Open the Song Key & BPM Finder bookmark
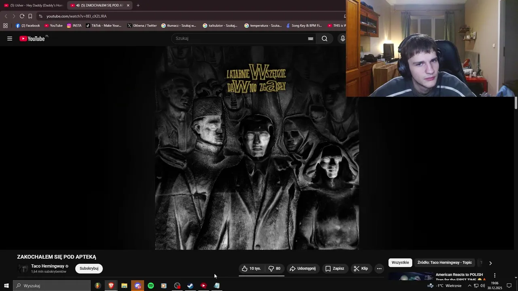This screenshot has height=291, width=518. tap(304, 25)
